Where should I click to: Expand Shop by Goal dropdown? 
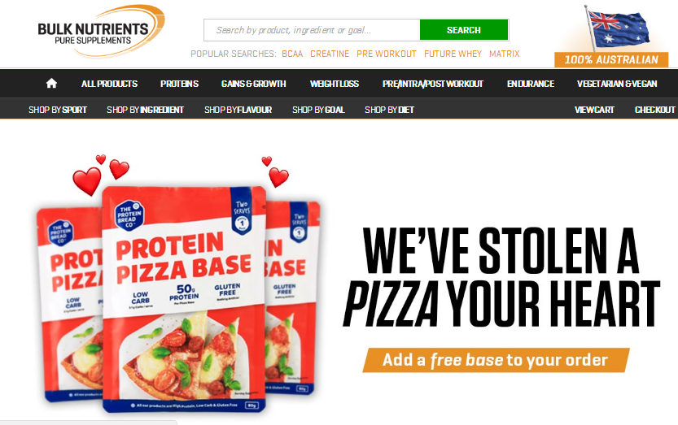click(x=319, y=110)
